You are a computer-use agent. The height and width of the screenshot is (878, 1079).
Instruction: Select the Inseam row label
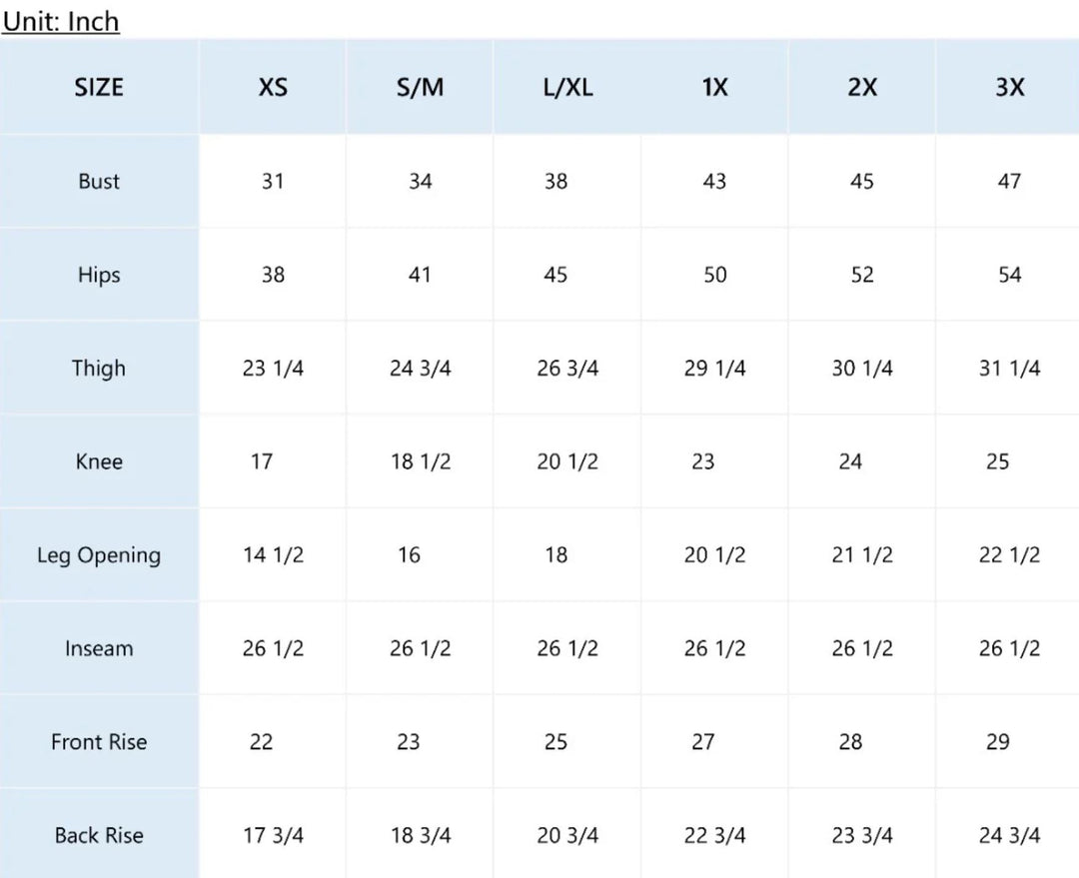[x=99, y=648]
